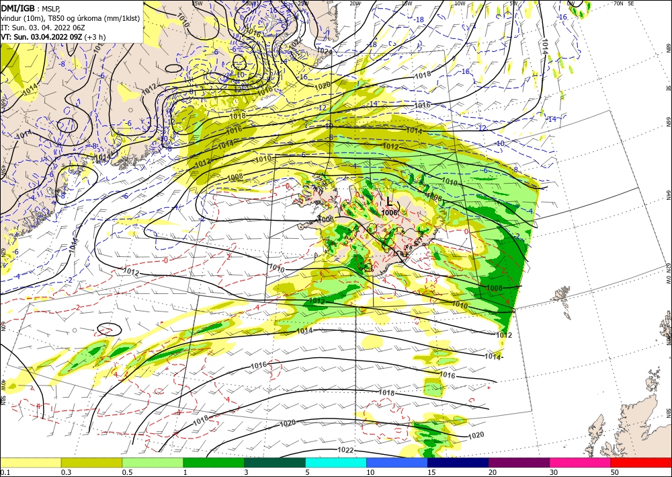The width and height of the screenshot is (672, 477).
Task: Pick the pink 30–50 legend swatch
Action: pos(581,462)
